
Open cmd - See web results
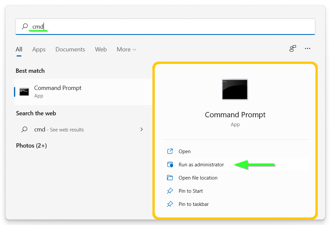(83, 129)
